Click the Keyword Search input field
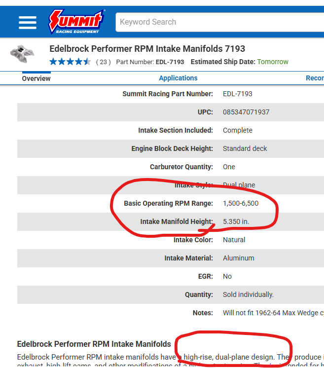The image size is (324, 368). click(219, 22)
